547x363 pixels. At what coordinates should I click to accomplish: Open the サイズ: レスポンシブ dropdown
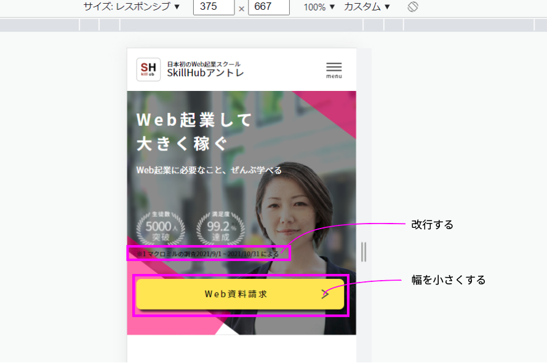tap(131, 7)
